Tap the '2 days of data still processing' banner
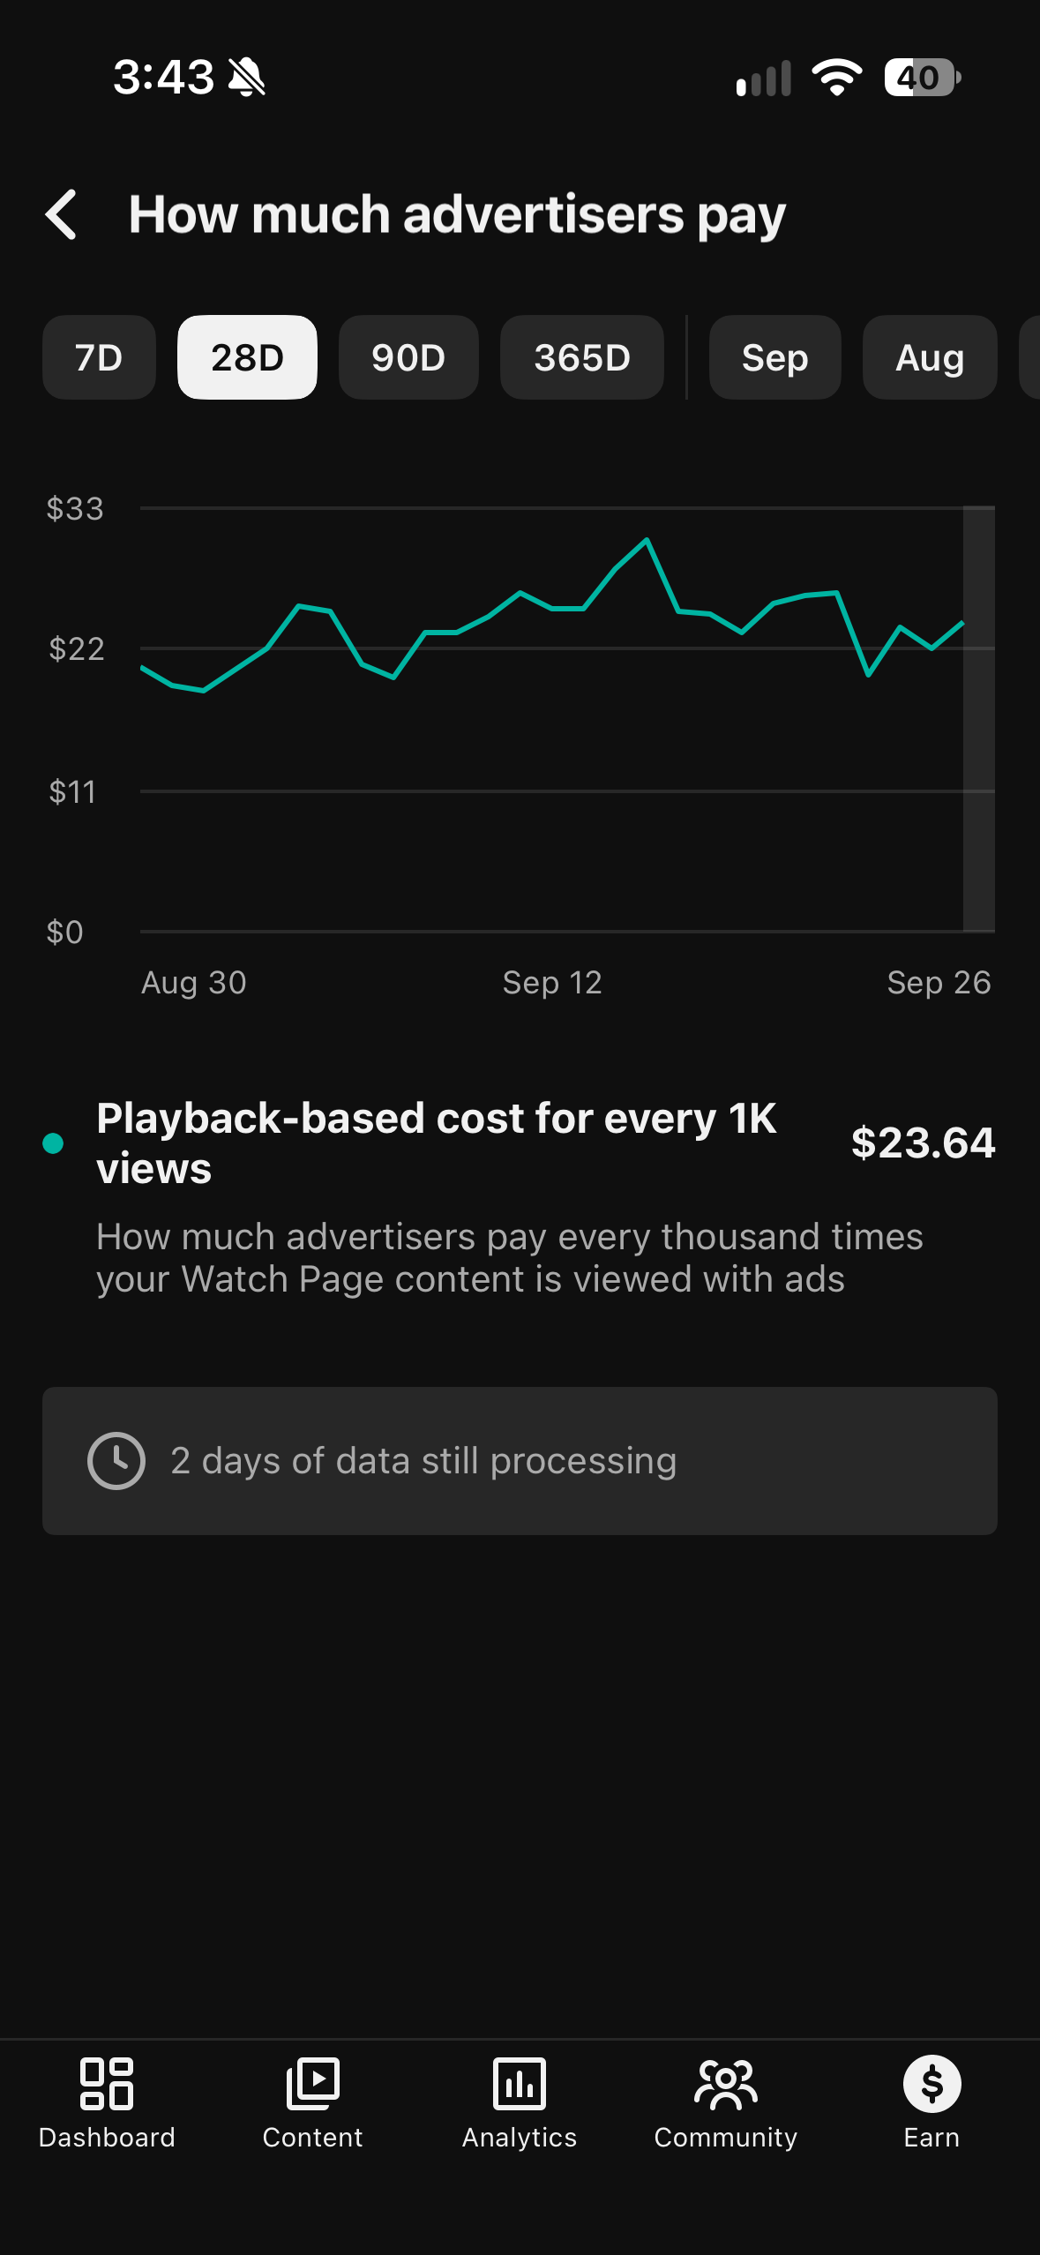The height and width of the screenshot is (2255, 1040). (520, 1461)
